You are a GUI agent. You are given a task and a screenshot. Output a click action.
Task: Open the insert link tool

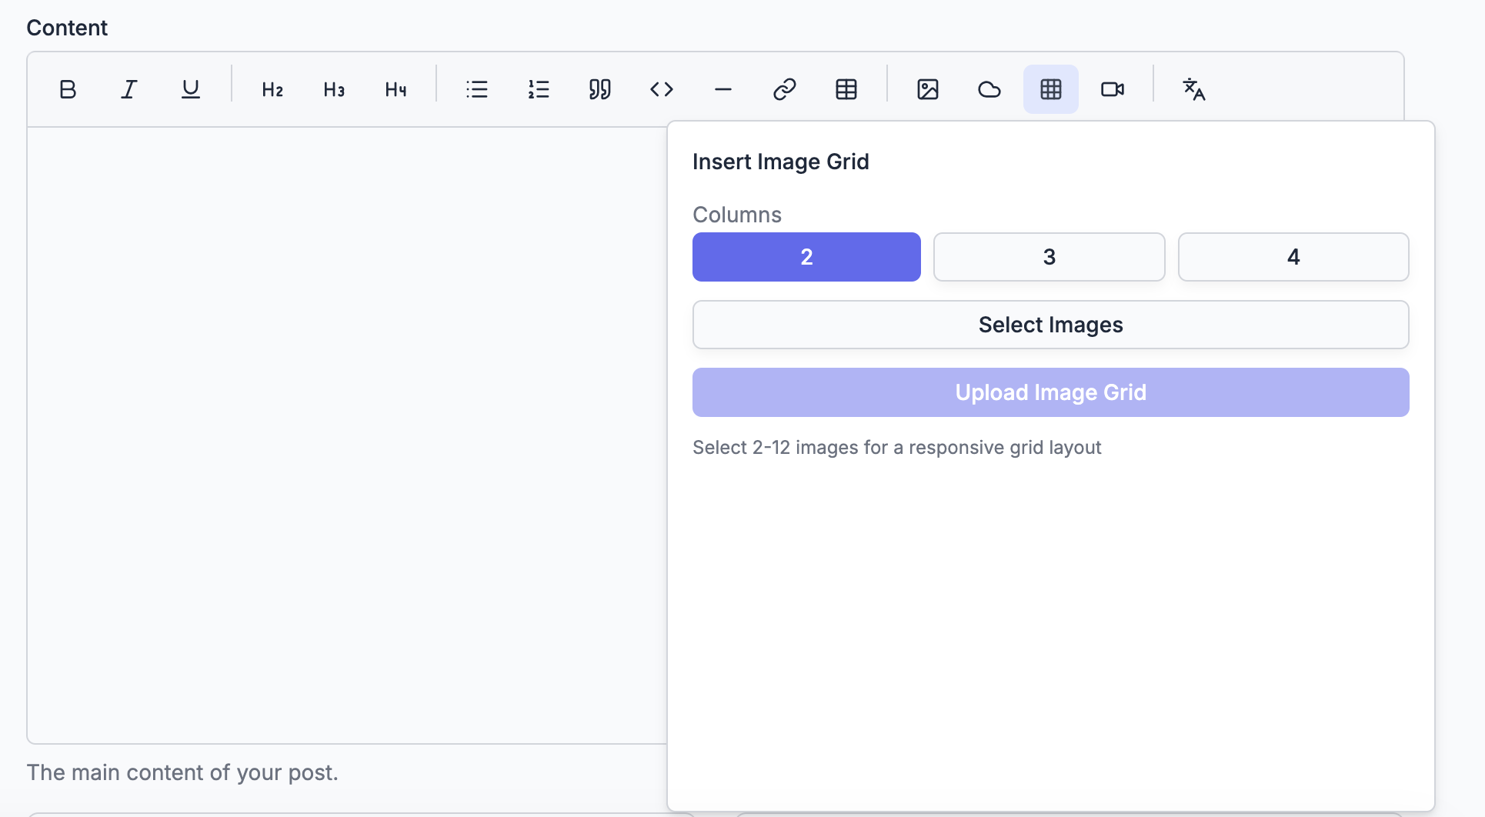(x=785, y=89)
